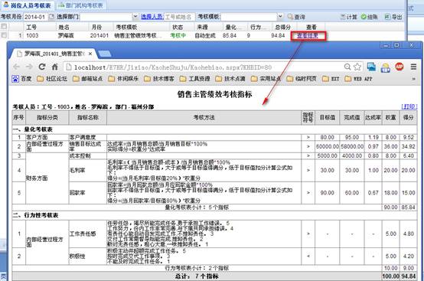Click the 考核月份 field showing 2014-01
Screen dimensions: 424x281
[x=36, y=17]
